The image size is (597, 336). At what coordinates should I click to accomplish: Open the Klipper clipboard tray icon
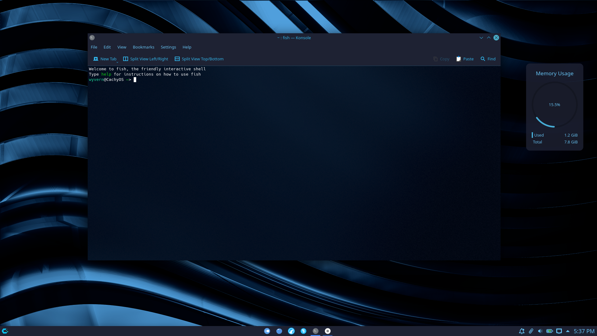pyautogui.click(x=531, y=331)
